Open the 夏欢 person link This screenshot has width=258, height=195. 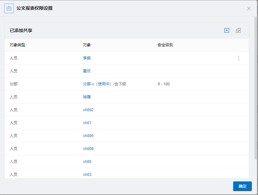click(87, 71)
